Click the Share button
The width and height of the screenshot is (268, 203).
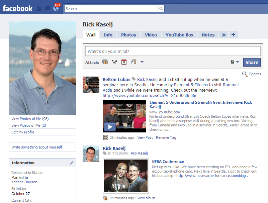pyautogui.click(x=252, y=62)
